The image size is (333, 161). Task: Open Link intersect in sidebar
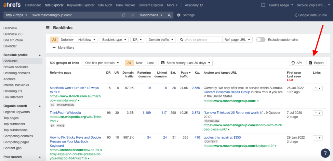(13, 97)
